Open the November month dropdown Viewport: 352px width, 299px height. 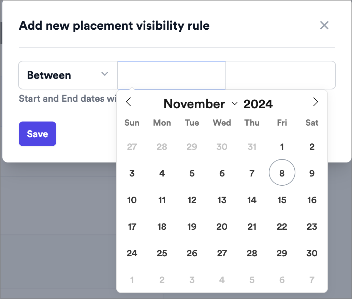[200, 104]
